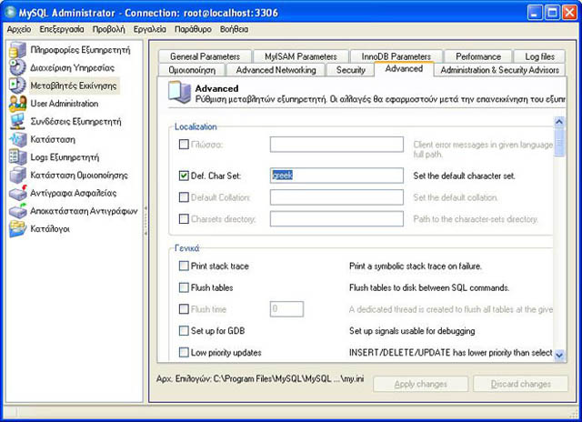This screenshot has width=582, height=422.
Task: Click the Def. Char Set field containing greek
Action: click(336, 176)
